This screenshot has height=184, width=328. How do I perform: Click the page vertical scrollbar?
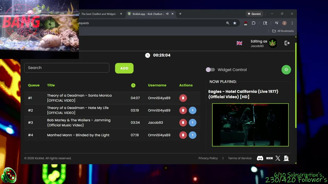pyautogui.click(x=296, y=86)
